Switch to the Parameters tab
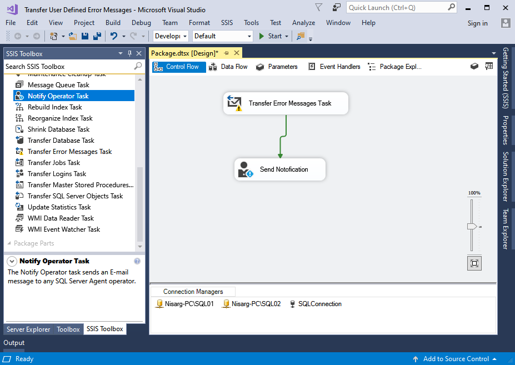This screenshot has height=365, width=515. [277, 67]
